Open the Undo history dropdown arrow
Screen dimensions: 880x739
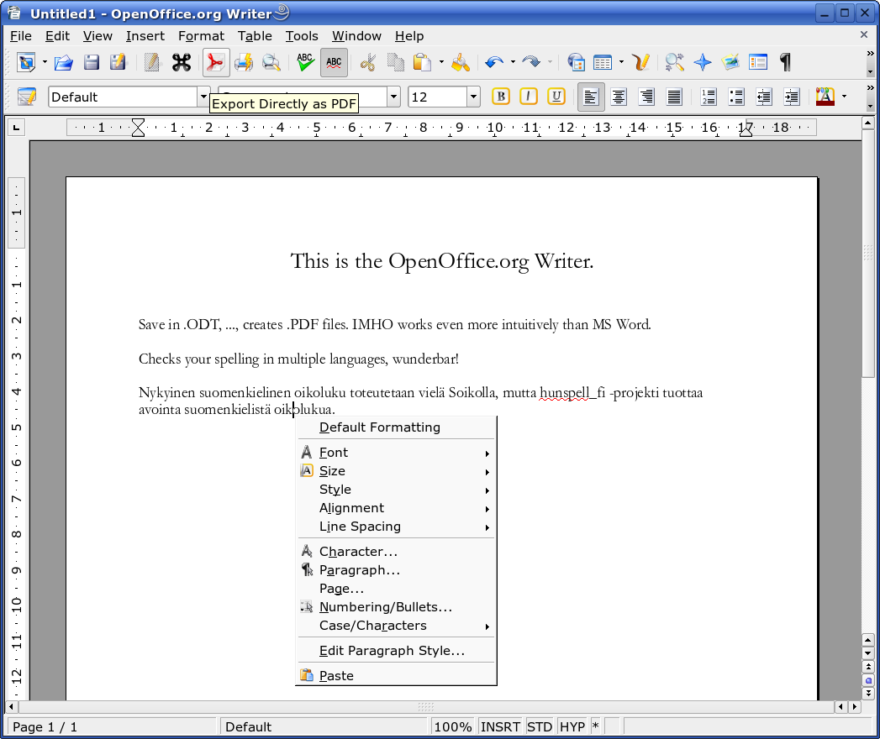(x=513, y=62)
